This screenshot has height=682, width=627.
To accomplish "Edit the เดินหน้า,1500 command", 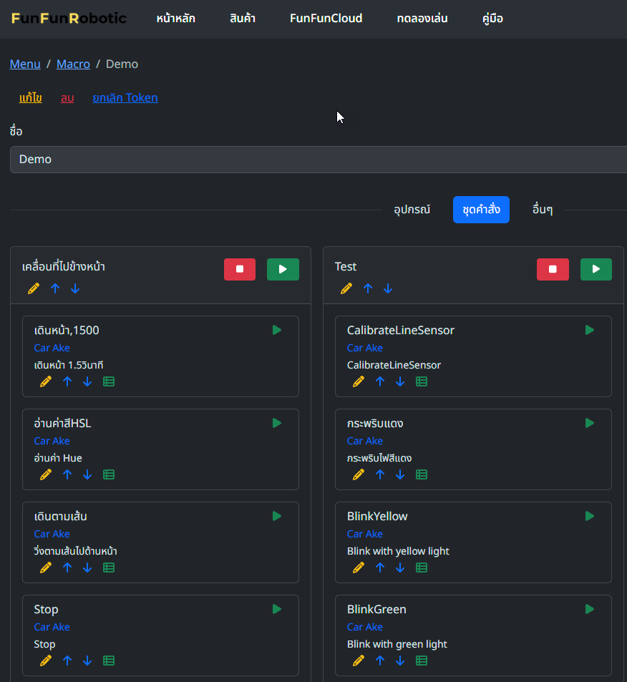I will [46, 381].
